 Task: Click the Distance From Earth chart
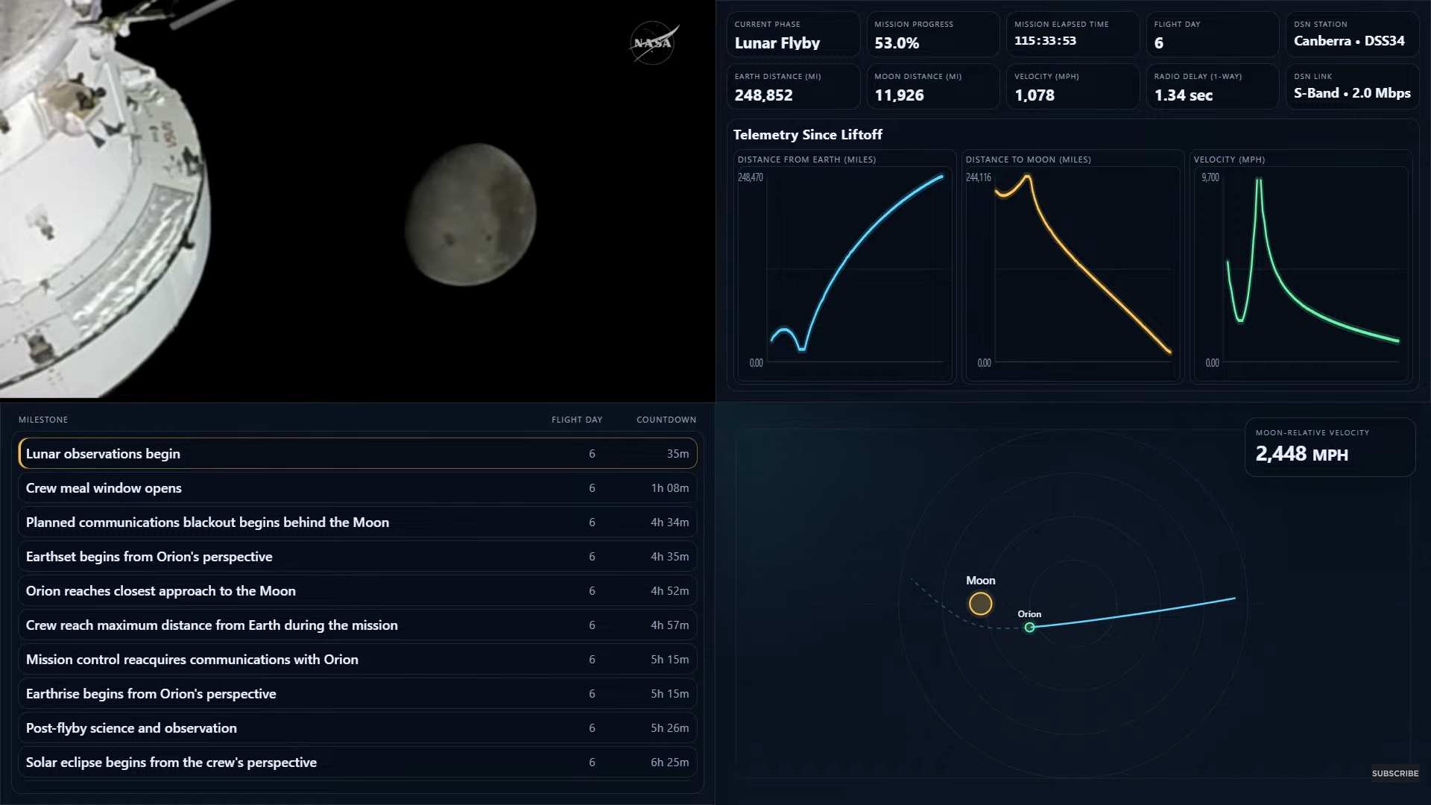tap(844, 268)
